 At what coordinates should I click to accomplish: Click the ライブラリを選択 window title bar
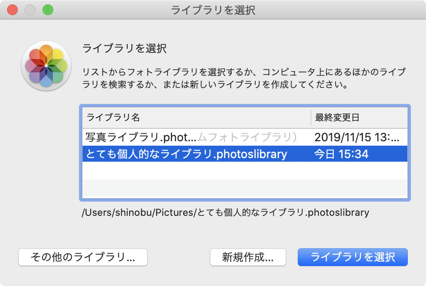(213, 10)
